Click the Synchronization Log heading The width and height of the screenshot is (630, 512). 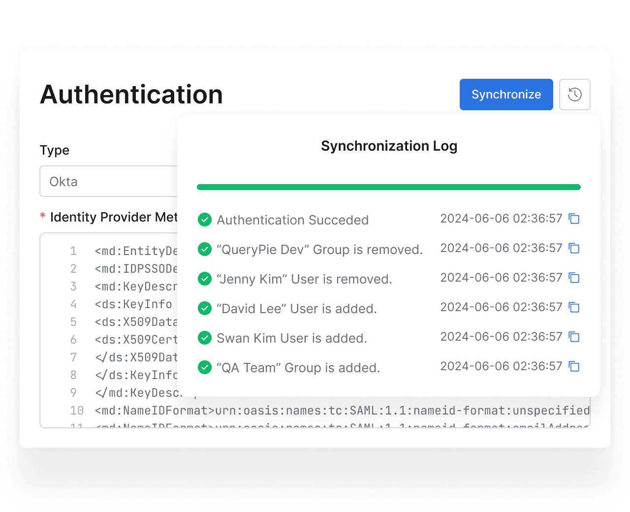tap(389, 146)
